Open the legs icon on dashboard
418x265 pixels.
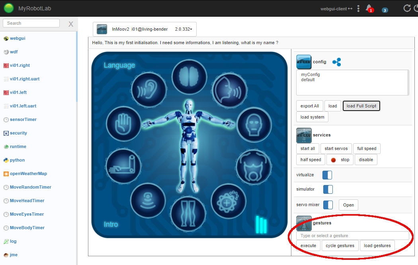pyautogui.click(x=188, y=213)
